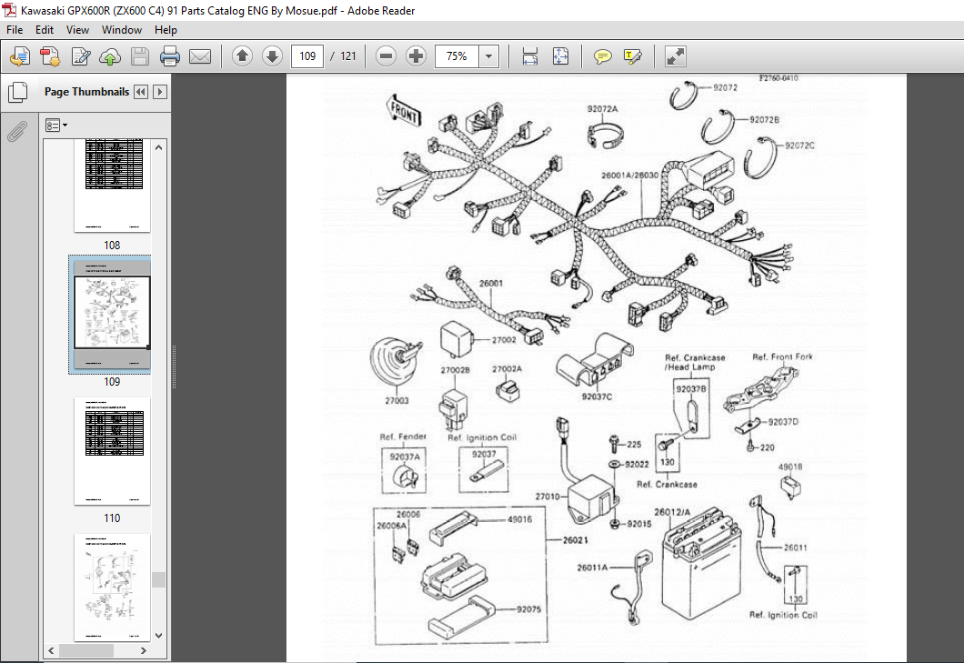Click thumbnails scrollbar down arrow
Screen dimensions: 964x663
159,636
